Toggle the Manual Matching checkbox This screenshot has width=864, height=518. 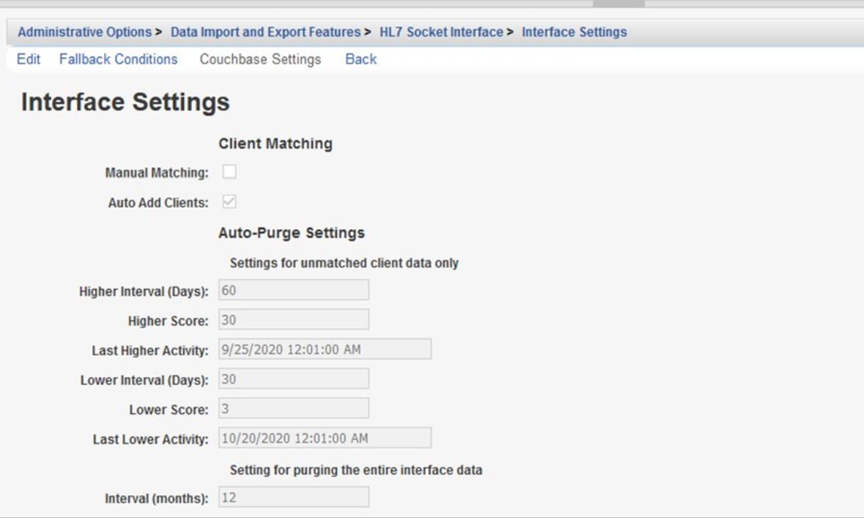[x=229, y=172]
